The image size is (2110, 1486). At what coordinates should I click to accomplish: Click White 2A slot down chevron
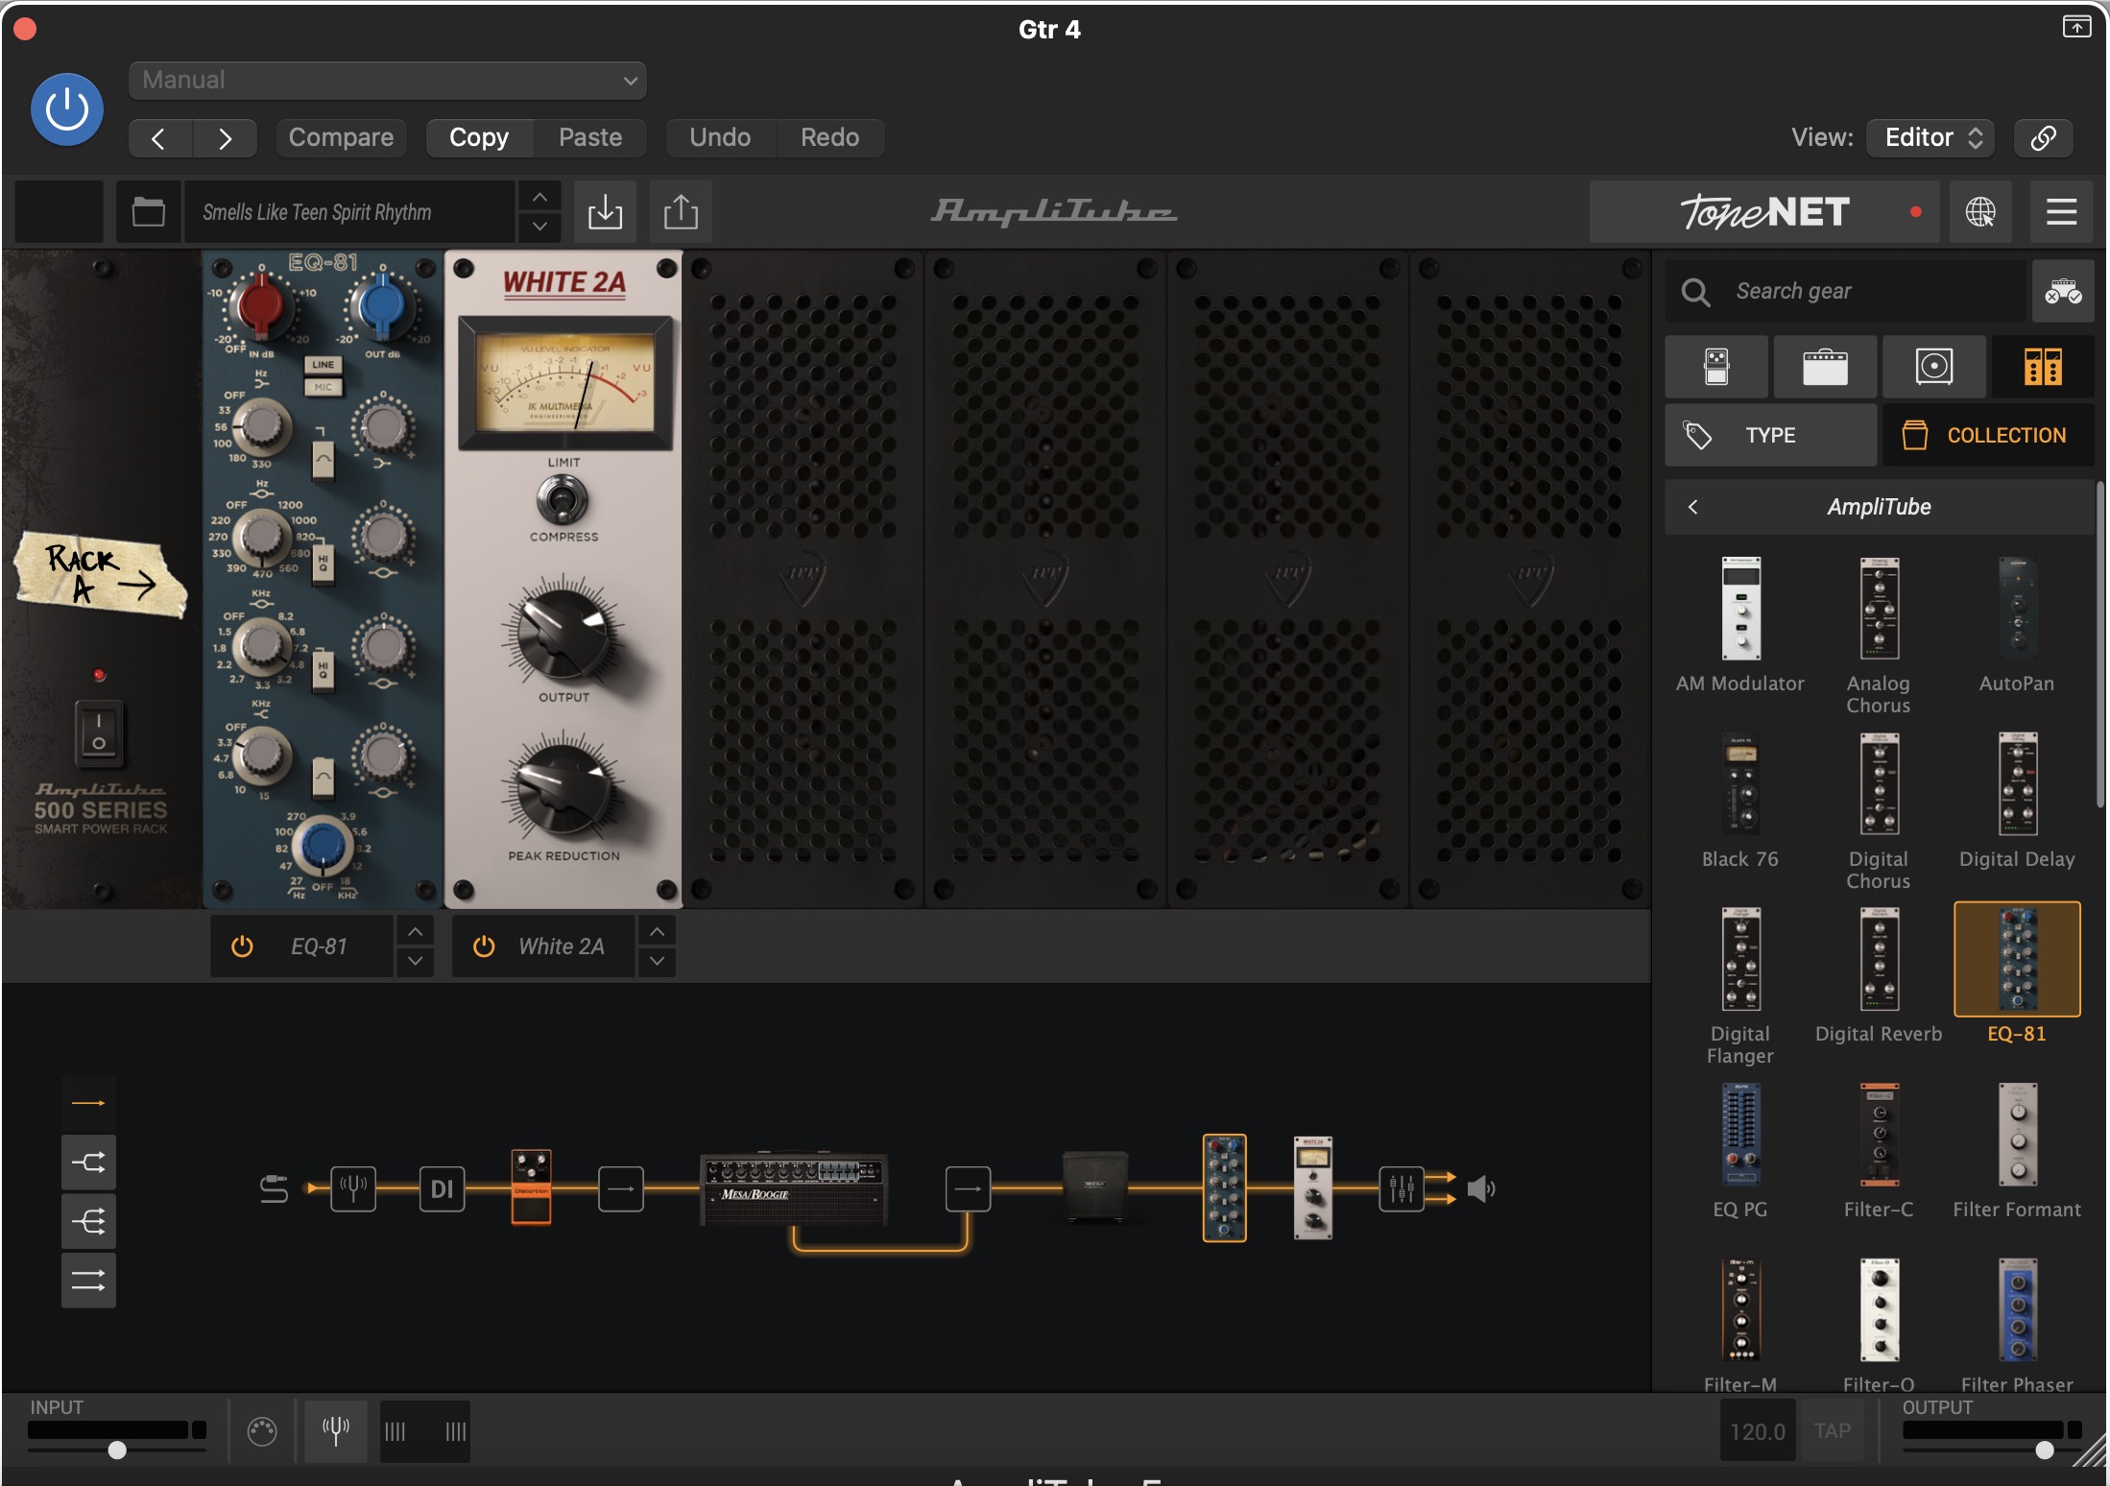click(657, 961)
